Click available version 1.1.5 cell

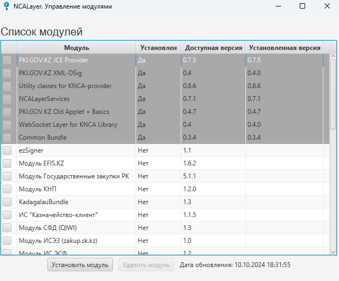189,215
